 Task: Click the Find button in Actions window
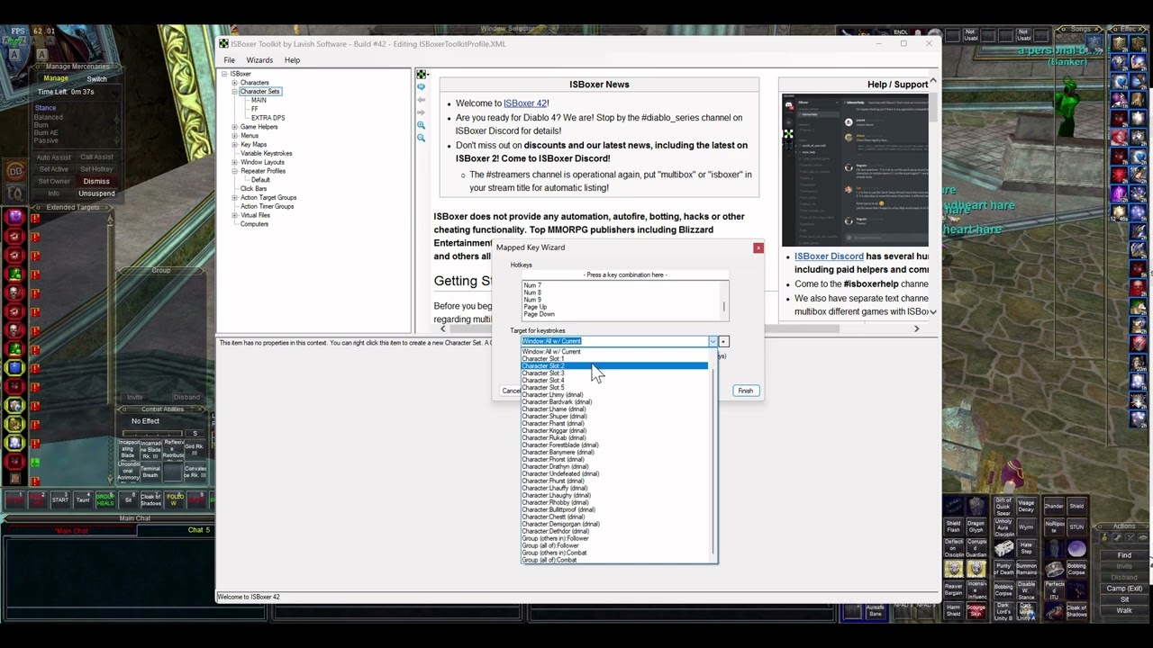1124,555
